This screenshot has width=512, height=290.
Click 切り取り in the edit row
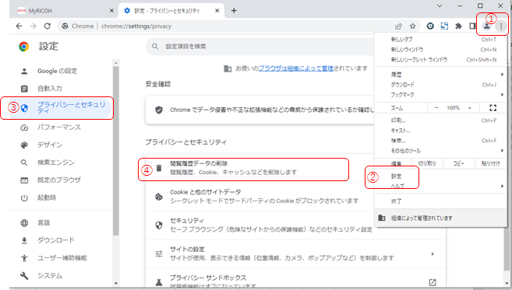[x=427, y=163]
